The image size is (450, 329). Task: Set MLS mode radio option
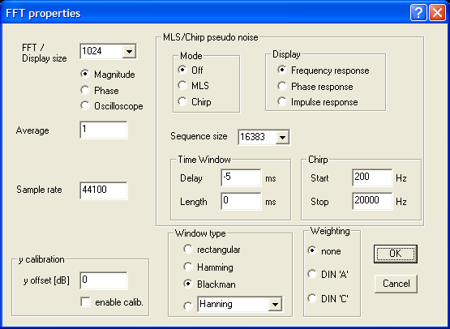click(182, 85)
